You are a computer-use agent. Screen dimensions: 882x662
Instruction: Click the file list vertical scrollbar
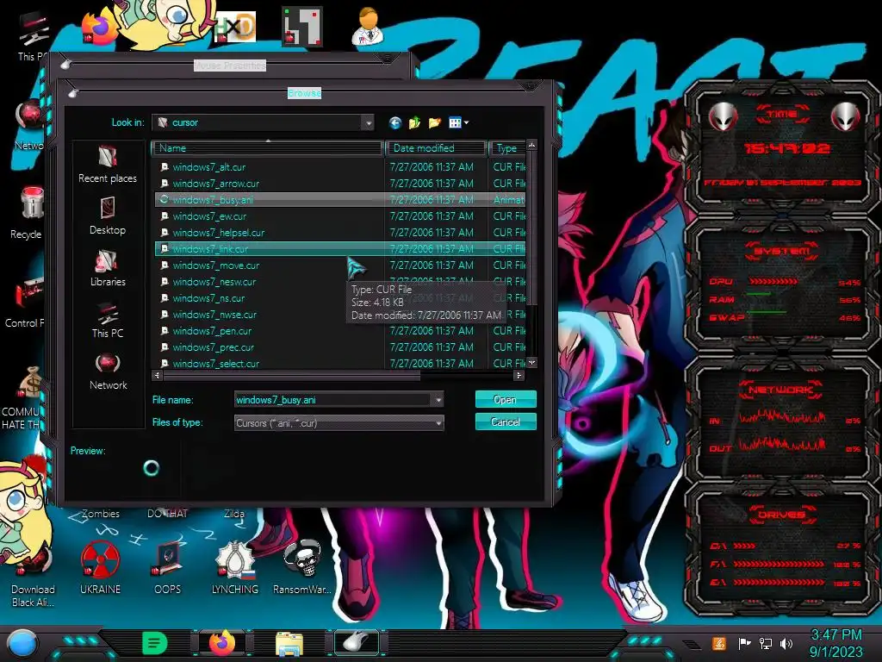tap(531, 228)
